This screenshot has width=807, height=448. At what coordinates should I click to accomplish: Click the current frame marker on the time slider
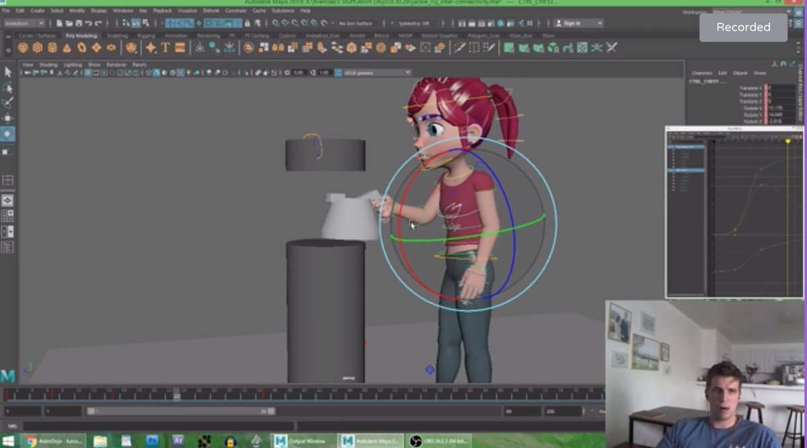tap(176, 394)
